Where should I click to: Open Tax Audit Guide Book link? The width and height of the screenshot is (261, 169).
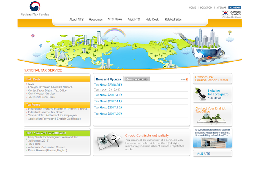point(42,97)
